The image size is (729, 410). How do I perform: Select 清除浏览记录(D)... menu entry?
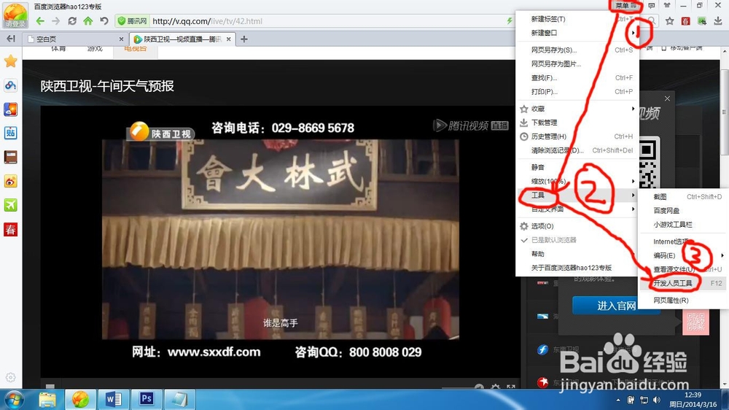[x=577, y=150]
